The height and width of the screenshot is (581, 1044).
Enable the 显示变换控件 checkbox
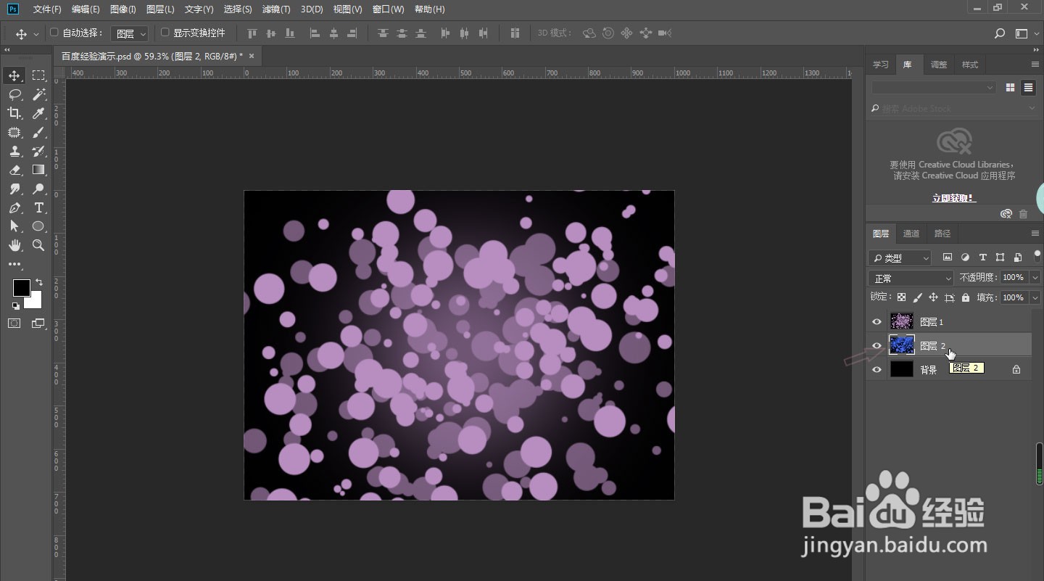pos(165,33)
